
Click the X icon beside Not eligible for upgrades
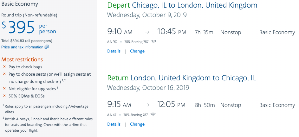pos(4,89)
